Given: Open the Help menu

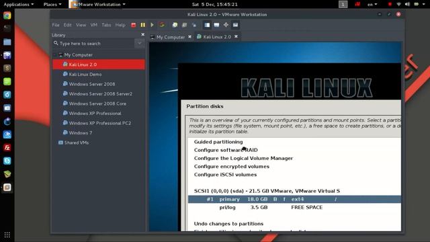Looking at the screenshot, I should (120, 25).
